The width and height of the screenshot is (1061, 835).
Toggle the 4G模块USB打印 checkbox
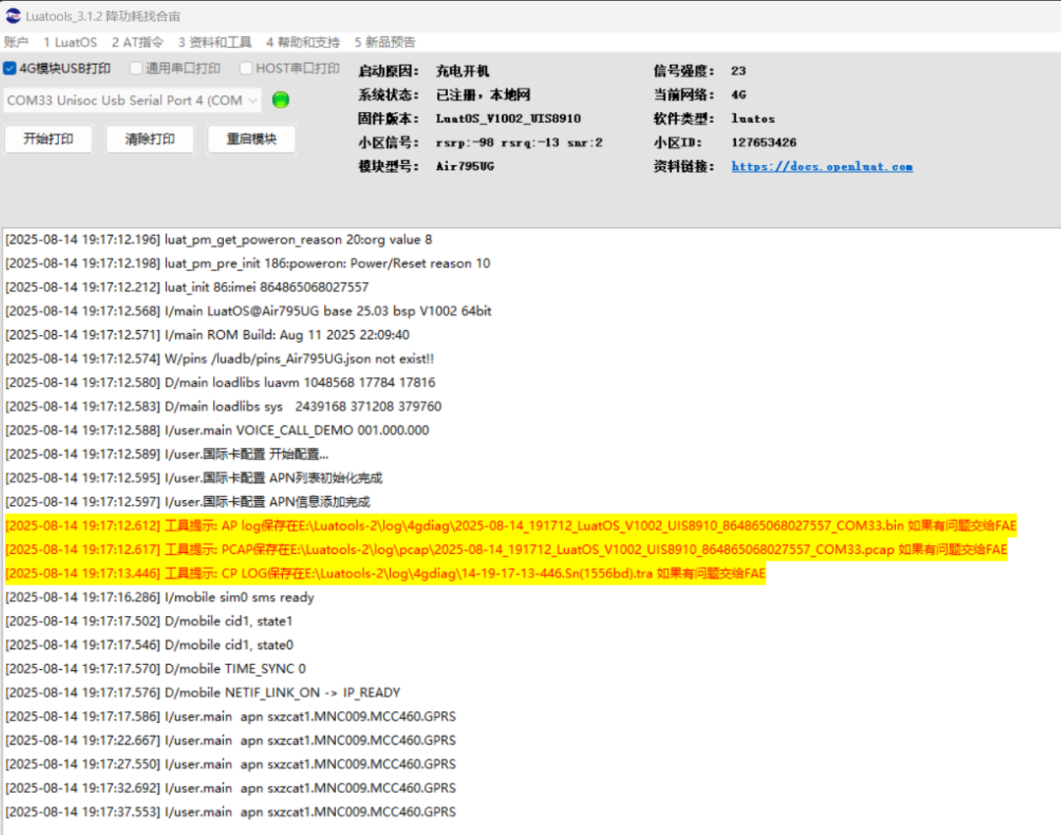10,69
